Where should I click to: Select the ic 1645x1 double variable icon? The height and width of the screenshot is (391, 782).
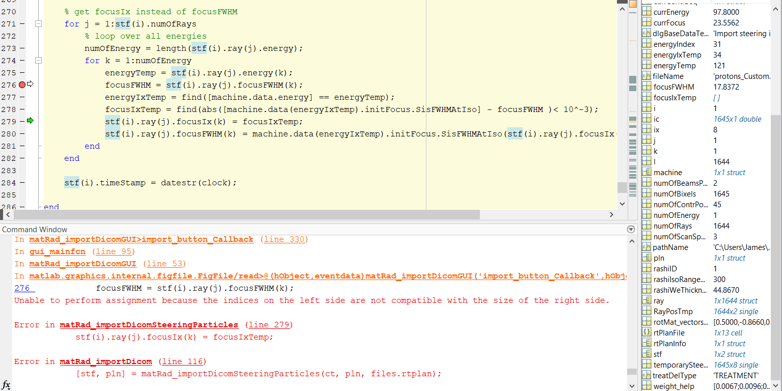647,119
